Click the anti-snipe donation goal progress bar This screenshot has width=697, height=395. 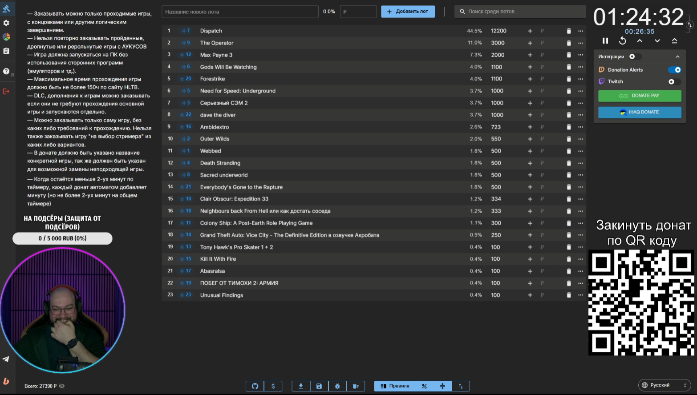click(x=62, y=238)
